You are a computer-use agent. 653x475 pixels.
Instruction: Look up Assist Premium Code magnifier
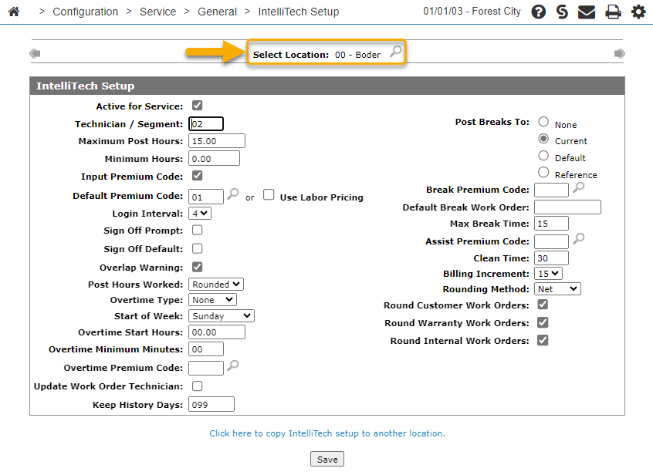[x=578, y=239]
